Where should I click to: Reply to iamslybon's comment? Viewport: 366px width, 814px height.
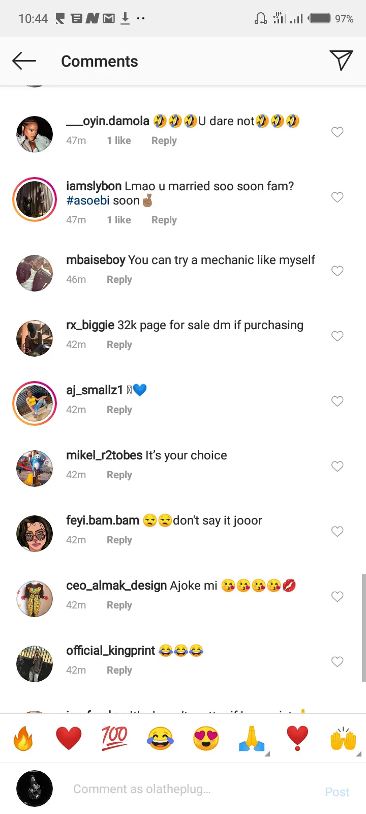(164, 220)
